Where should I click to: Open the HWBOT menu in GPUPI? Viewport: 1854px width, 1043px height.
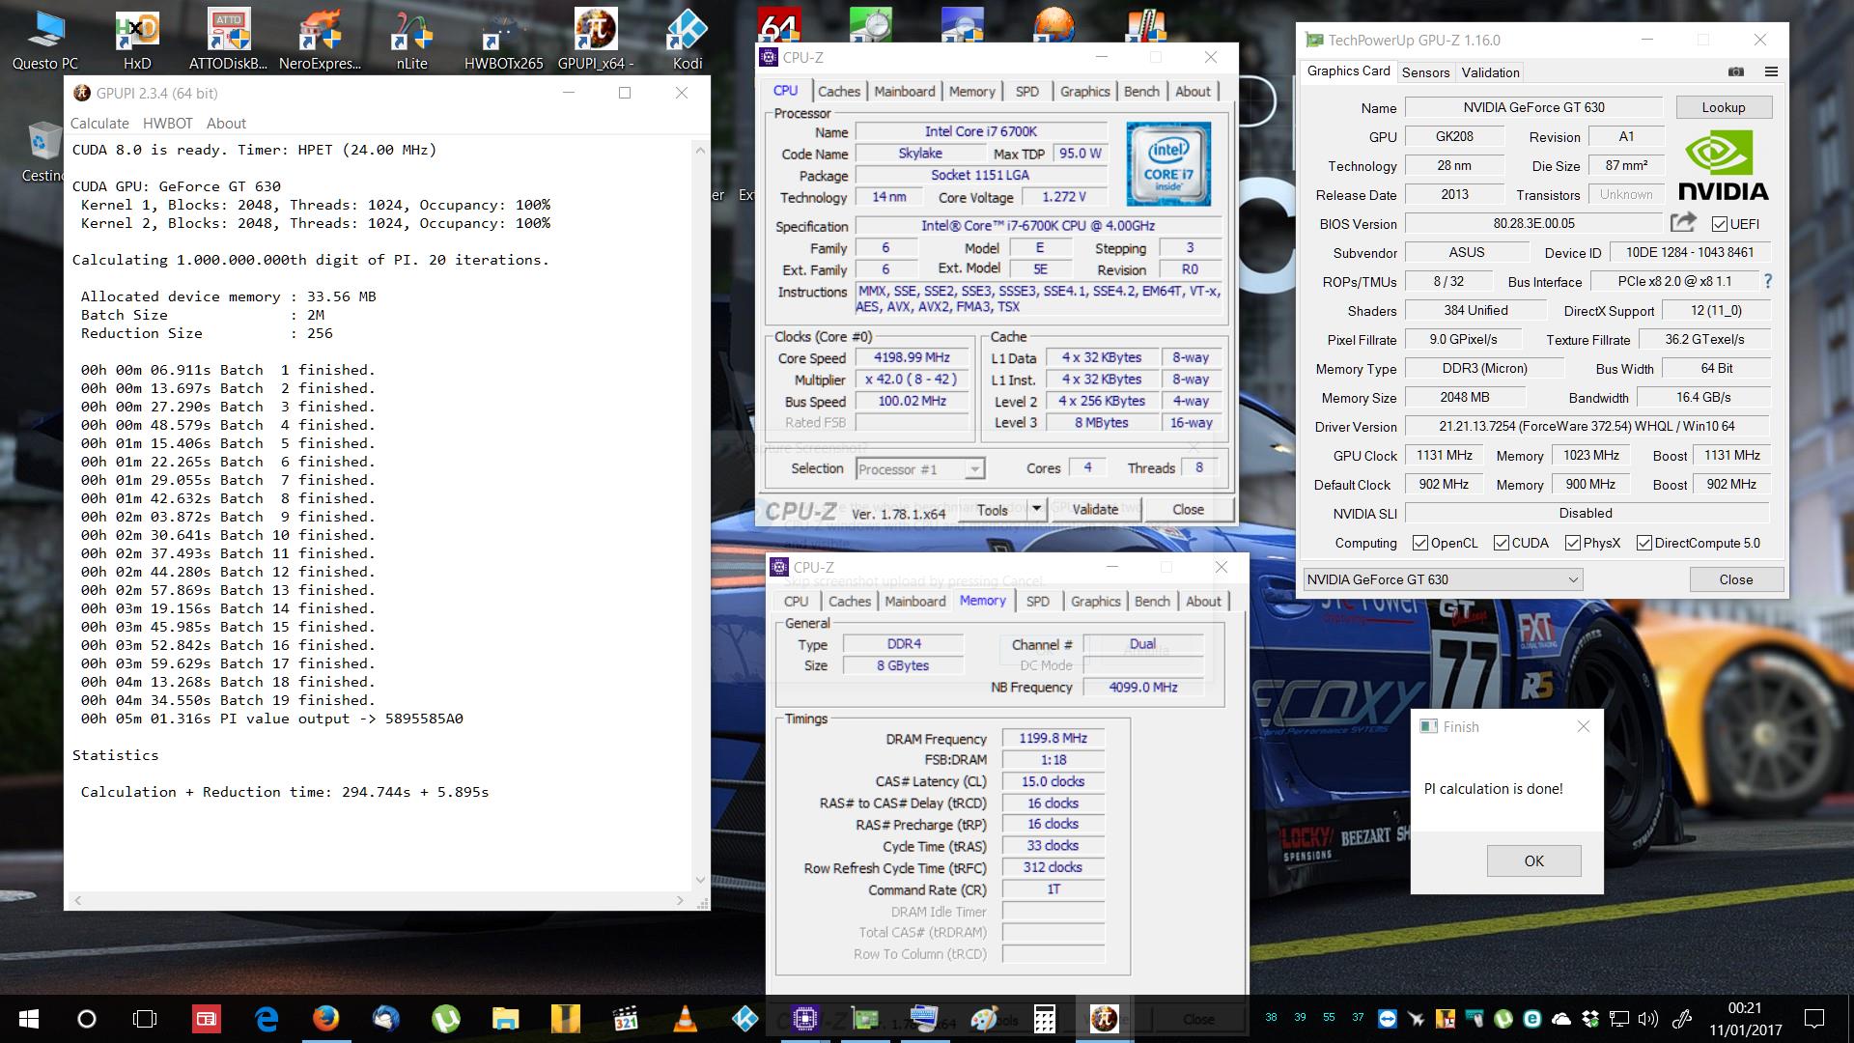coord(168,123)
